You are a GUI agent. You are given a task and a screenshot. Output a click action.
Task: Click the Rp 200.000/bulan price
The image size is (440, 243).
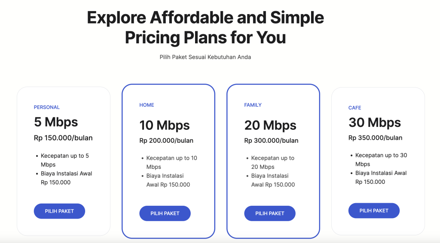[x=166, y=141]
